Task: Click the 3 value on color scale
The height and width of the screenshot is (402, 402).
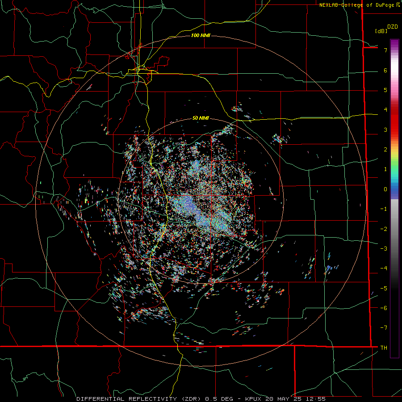Action: pyautogui.click(x=385, y=130)
